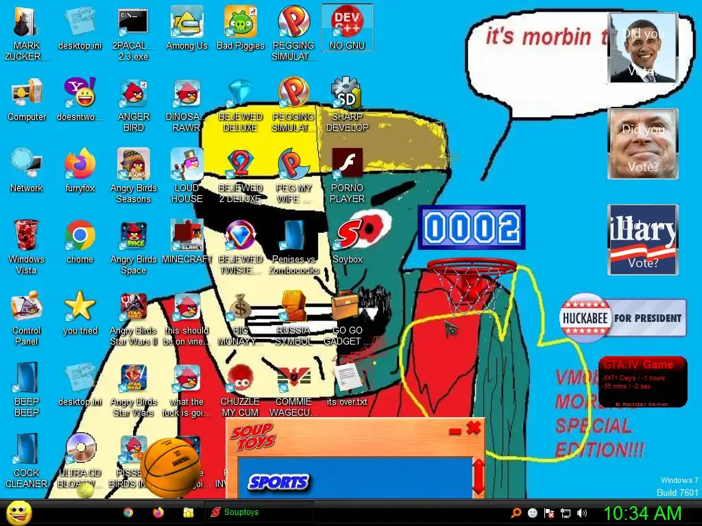This screenshot has height=526, width=702.
Task: Click the Soup Toys red scroll arrows
Action: 478,476
